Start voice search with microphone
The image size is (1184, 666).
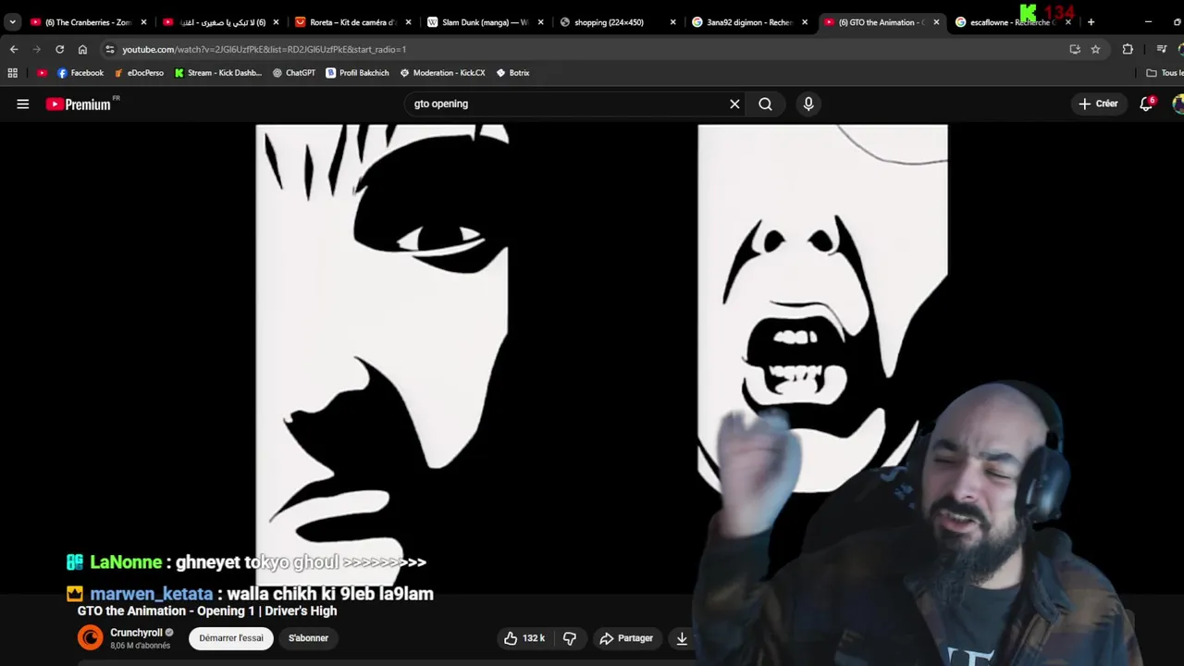[808, 105]
